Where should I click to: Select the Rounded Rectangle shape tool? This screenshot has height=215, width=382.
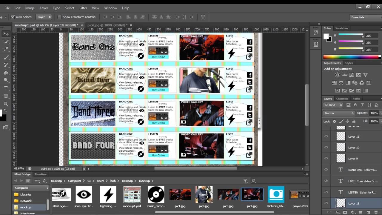pyautogui.click(x=6, y=96)
